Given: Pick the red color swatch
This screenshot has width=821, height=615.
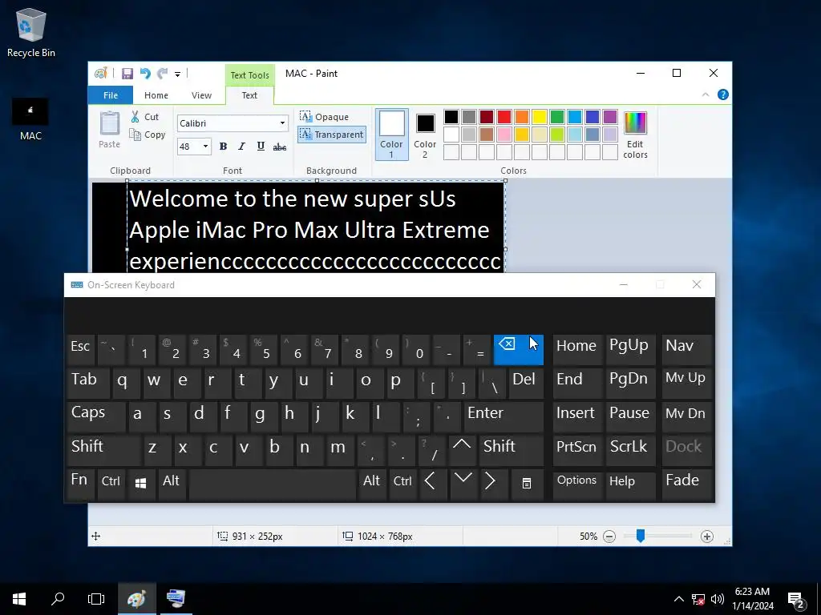Looking at the screenshot, I should [504, 117].
